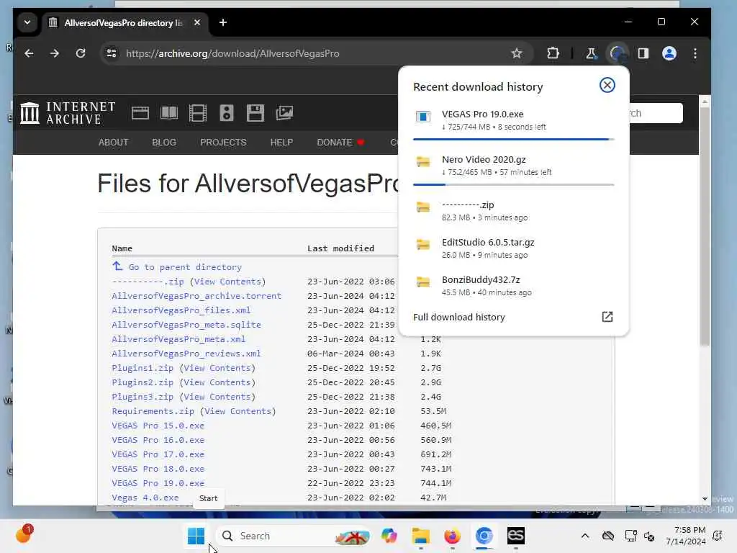Image resolution: width=737 pixels, height=553 pixels.
Task: Download VEGAS Pro 18.0.exe link
Action: (x=158, y=469)
